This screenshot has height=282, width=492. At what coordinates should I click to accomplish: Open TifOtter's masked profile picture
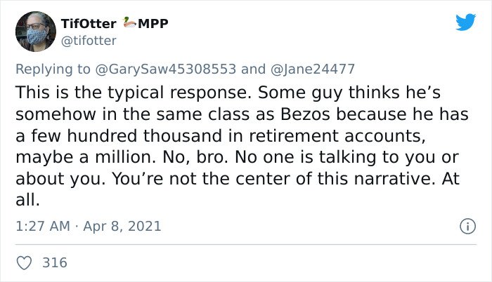[x=36, y=32]
